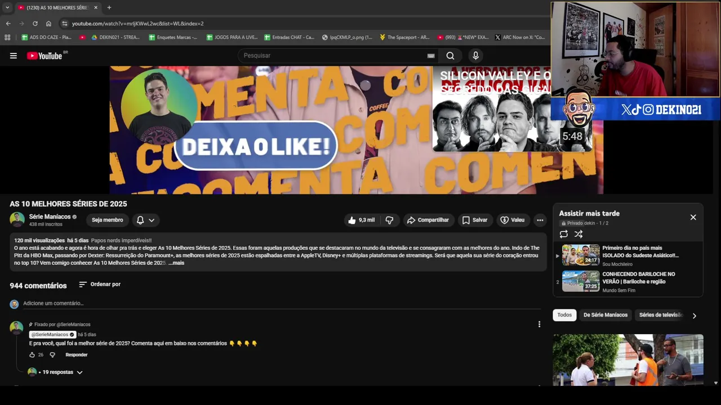Screen dimensions: 721x405
Task: Open the on-screen keyboard icon in search
Action: click(431, 56)
